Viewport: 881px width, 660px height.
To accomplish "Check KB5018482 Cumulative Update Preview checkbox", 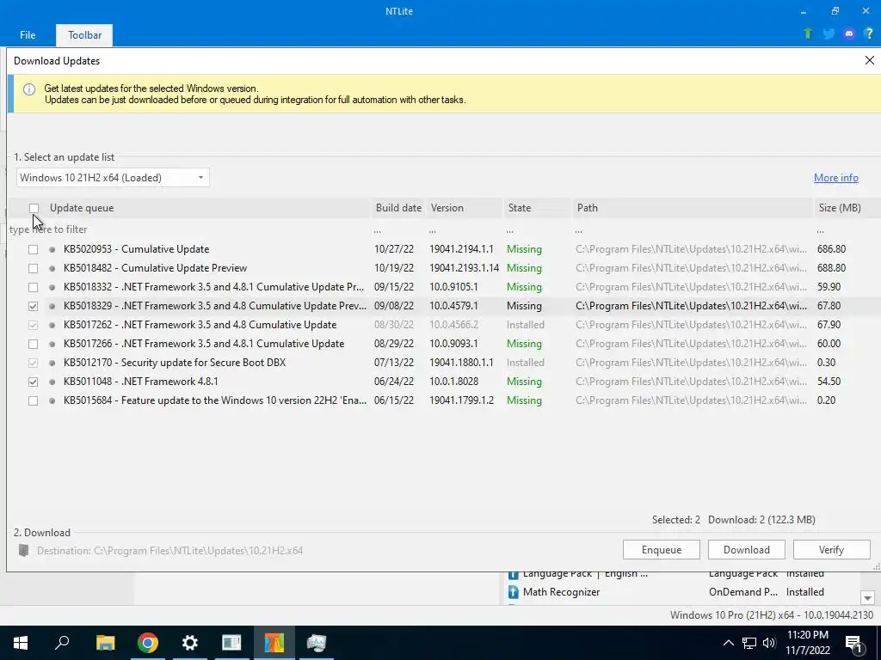I will (x=34, y=268).
